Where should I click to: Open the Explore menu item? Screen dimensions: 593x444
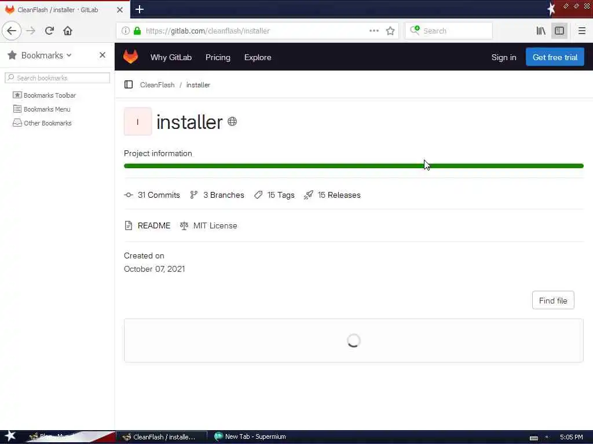(258, 57)
